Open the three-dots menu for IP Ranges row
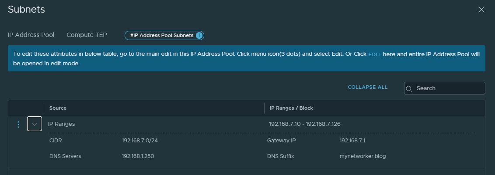 point(18,125)
